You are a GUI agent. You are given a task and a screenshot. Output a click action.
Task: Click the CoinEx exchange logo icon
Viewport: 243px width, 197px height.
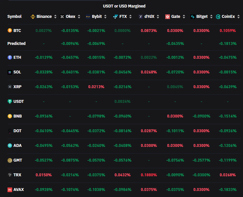[x=218, y=17]
